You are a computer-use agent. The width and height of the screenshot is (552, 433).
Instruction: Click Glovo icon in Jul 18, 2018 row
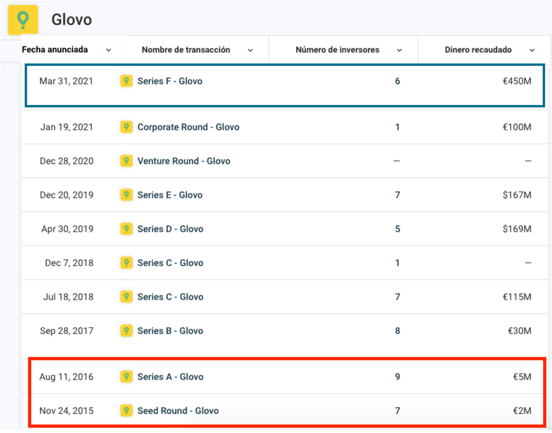[x=126, y=297]
